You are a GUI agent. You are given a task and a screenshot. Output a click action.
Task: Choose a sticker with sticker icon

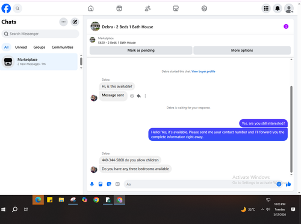(109, 184)
